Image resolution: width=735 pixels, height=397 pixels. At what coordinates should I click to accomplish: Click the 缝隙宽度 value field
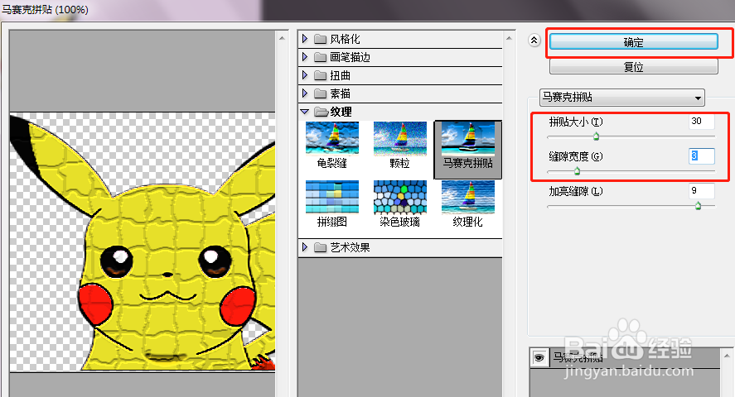pyautogui.click(x=702, y=156)
